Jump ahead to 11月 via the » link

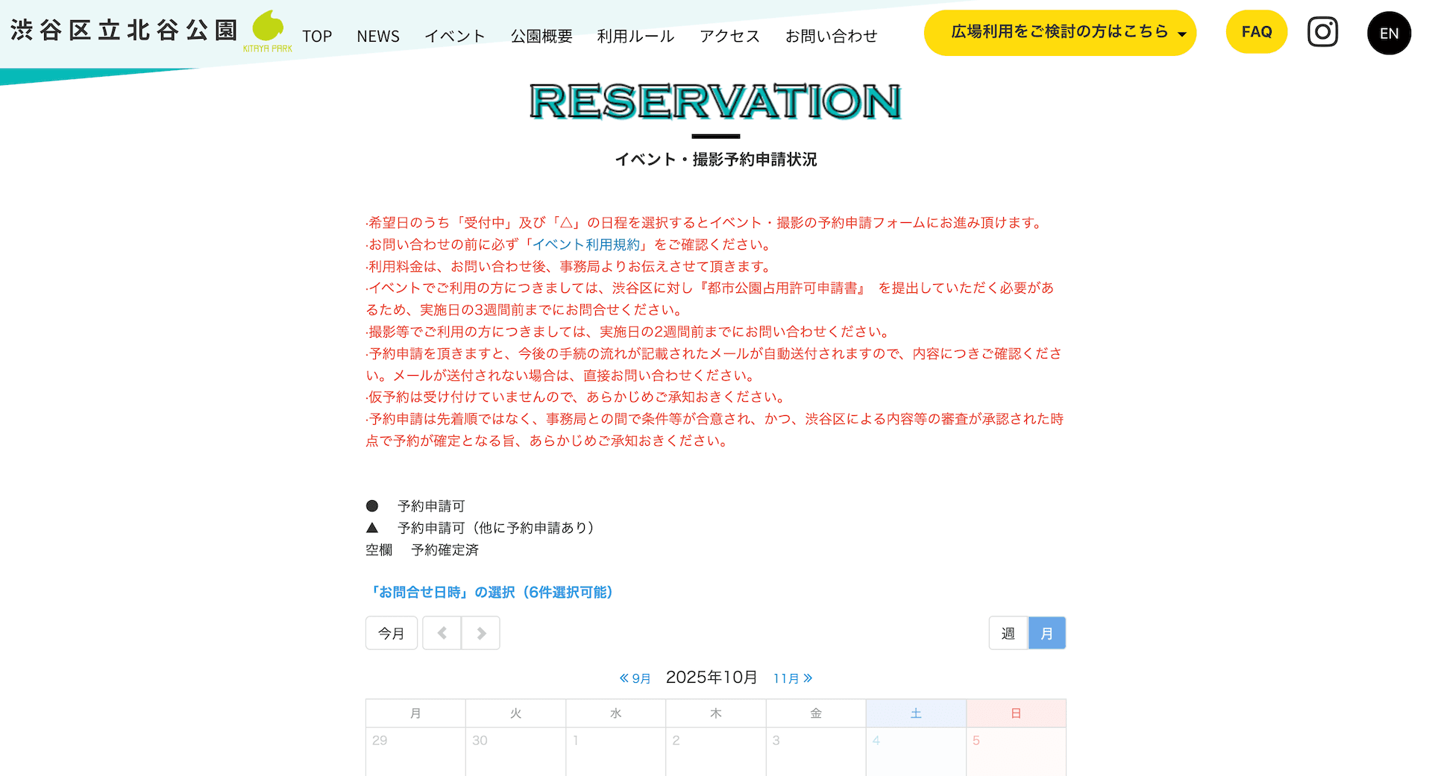coord(792,678)
